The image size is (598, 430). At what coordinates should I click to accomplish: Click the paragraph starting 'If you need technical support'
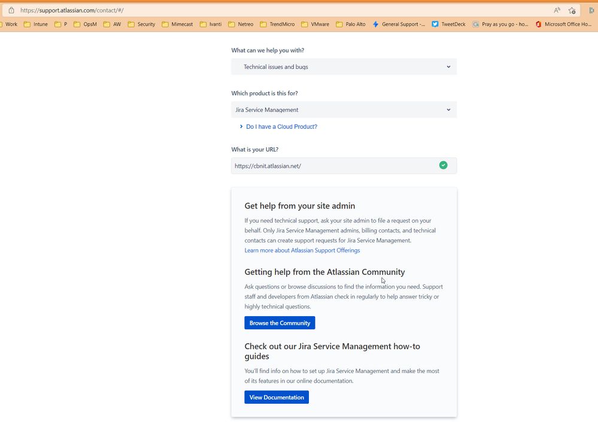click(340, 231)
